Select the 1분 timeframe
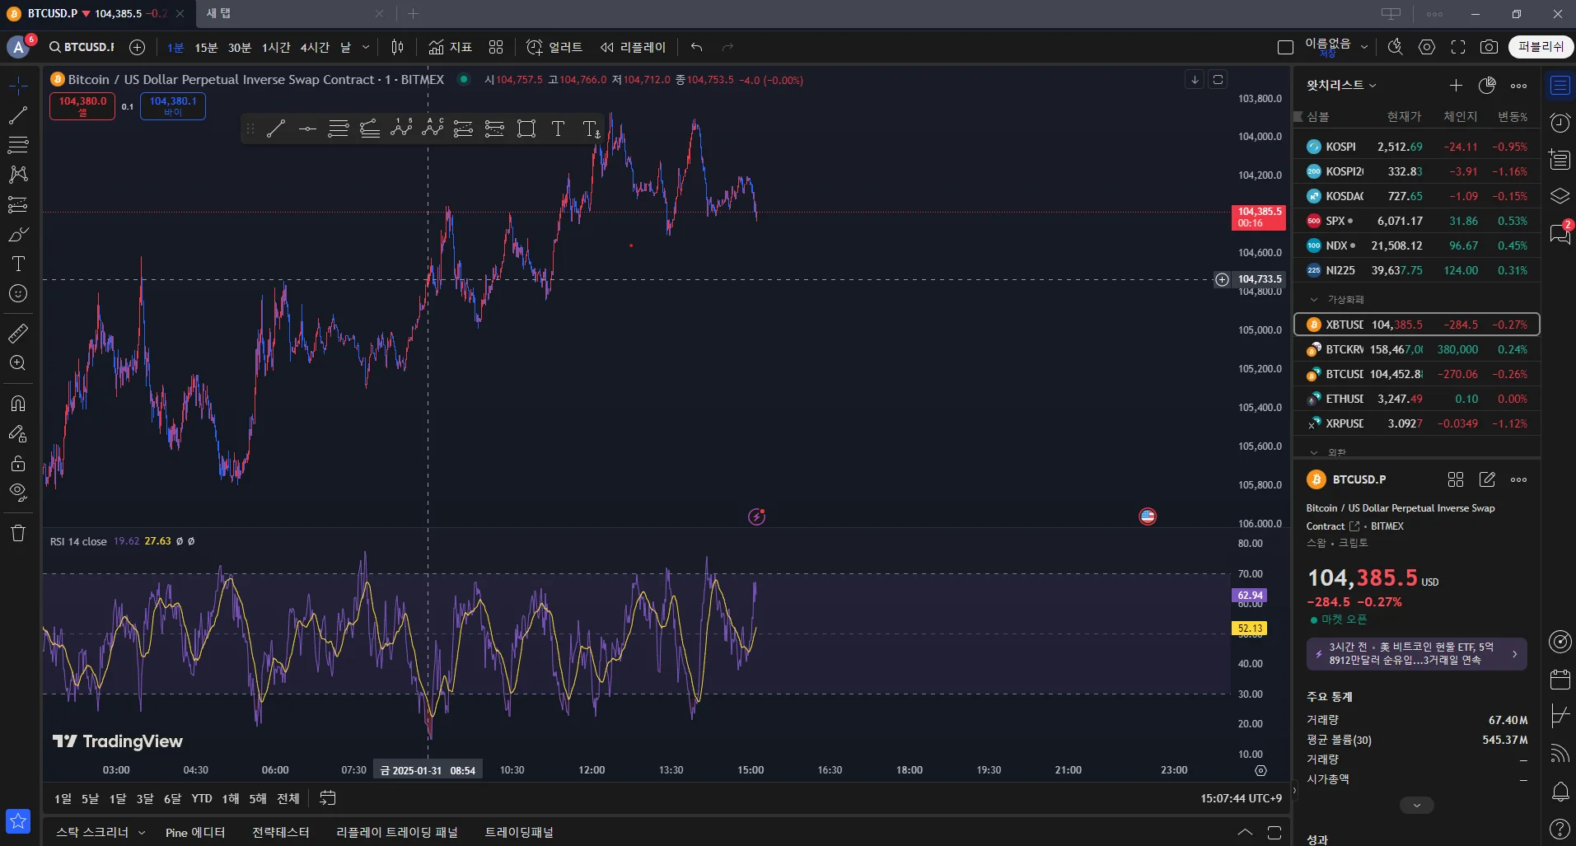Viewport: 1576px width, 846px height. pos(175,48)
